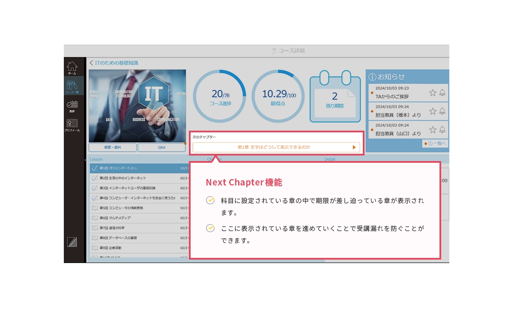The image size is (514, 317).
Task: Star the 担当教員(橋本)より notice
Action: pyautogui.click(x=433, y=111)
